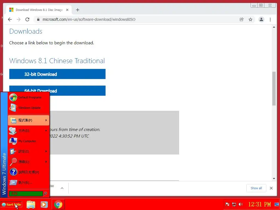
Task: Expand the 搜尋(C) submenu arrow
Action: [x=46, y=162]
